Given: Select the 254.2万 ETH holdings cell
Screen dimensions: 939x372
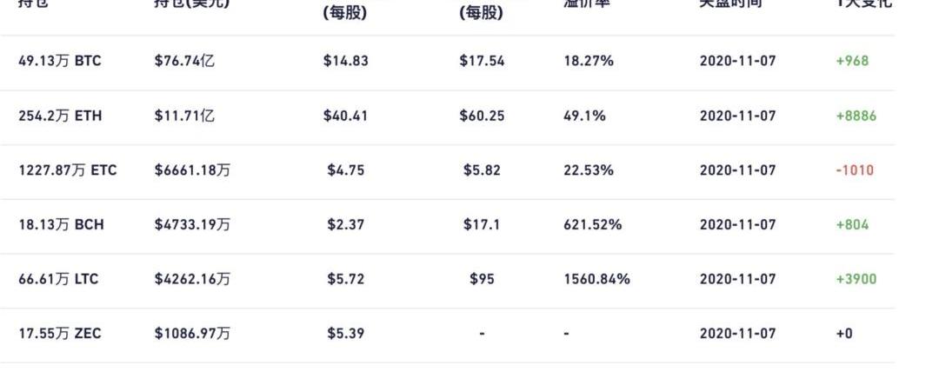Looking at the screenshot, I should pyautogui.click(x=60, y=116).
